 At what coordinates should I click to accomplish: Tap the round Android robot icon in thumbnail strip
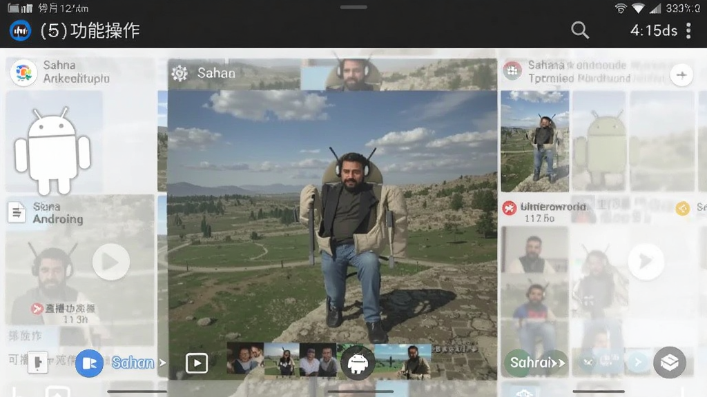358,363
